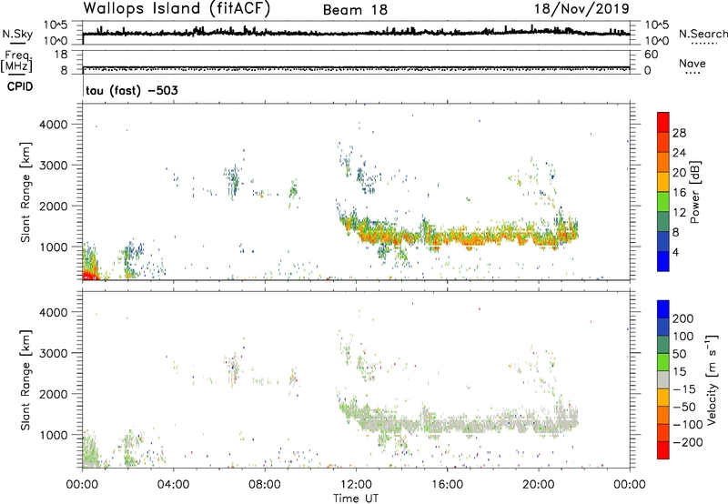Pick the green 12–16 dB power colorbar segment

click(x=663, y=202)
